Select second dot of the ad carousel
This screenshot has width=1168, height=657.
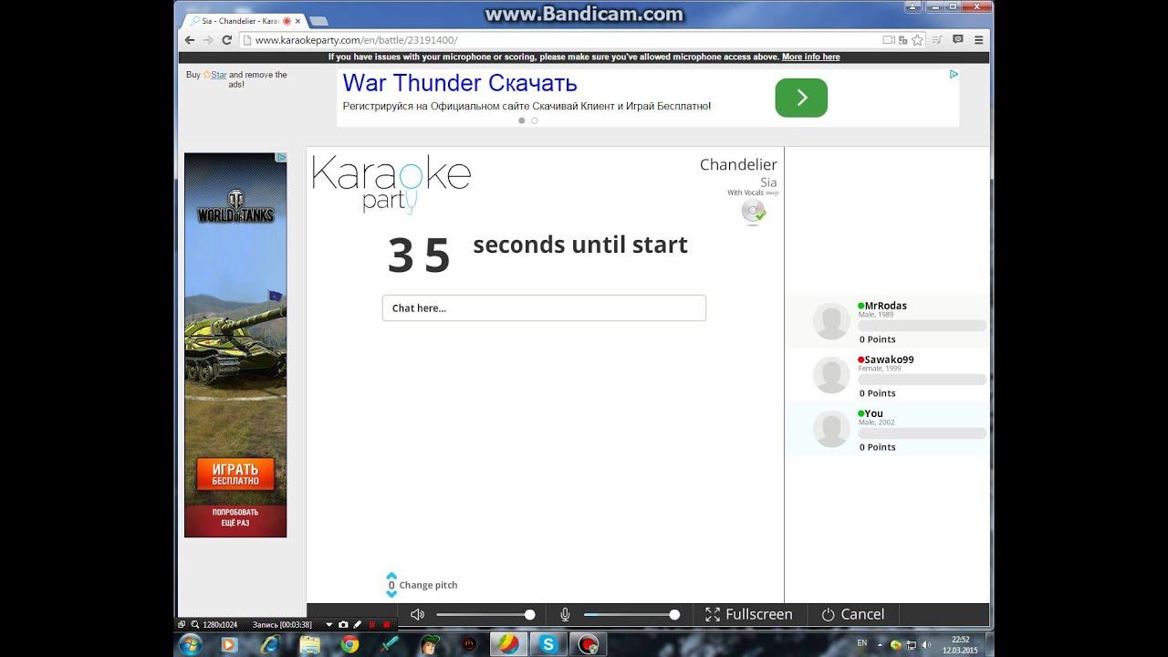tap(535, 120)
